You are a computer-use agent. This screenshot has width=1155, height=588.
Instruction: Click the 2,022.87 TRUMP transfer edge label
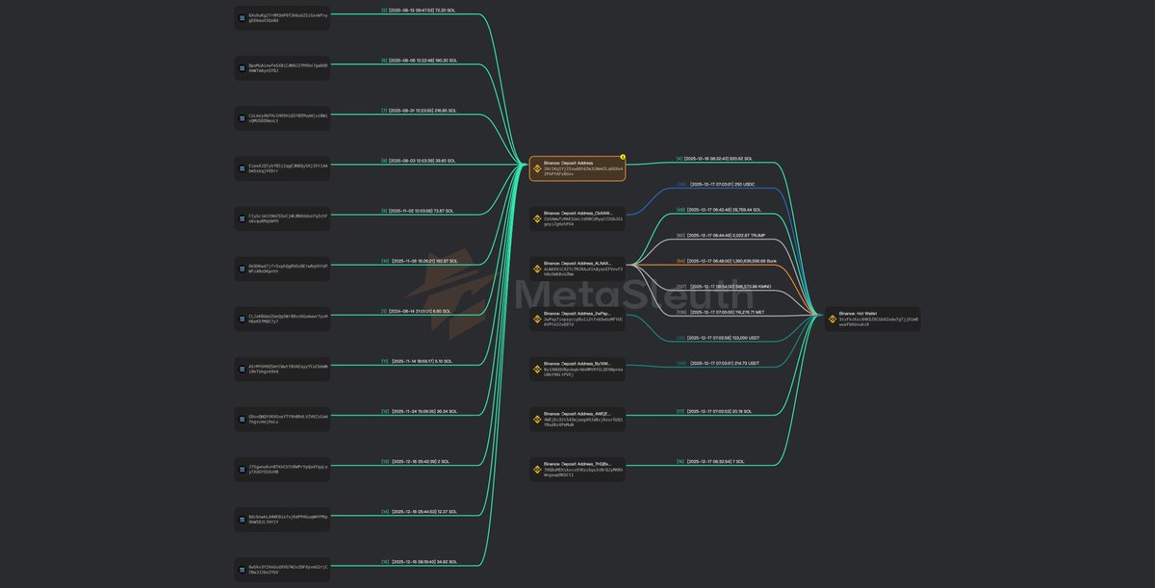721,235
